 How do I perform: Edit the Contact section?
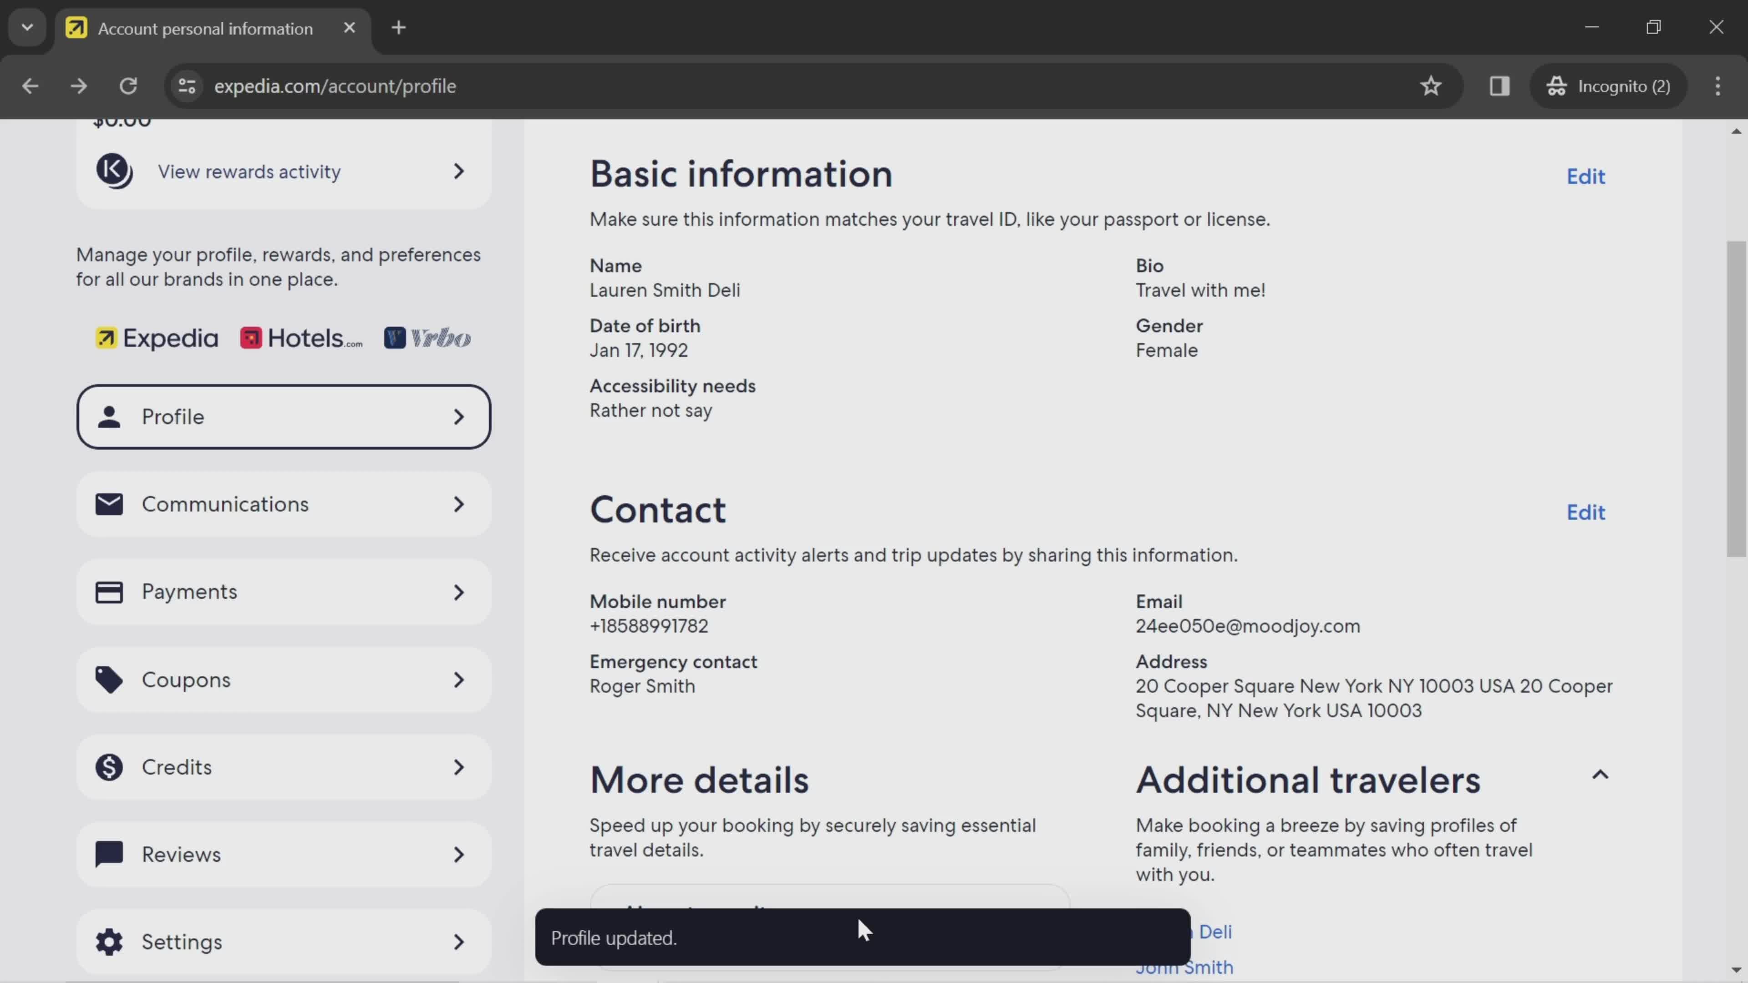click(x=1586, y=512)
